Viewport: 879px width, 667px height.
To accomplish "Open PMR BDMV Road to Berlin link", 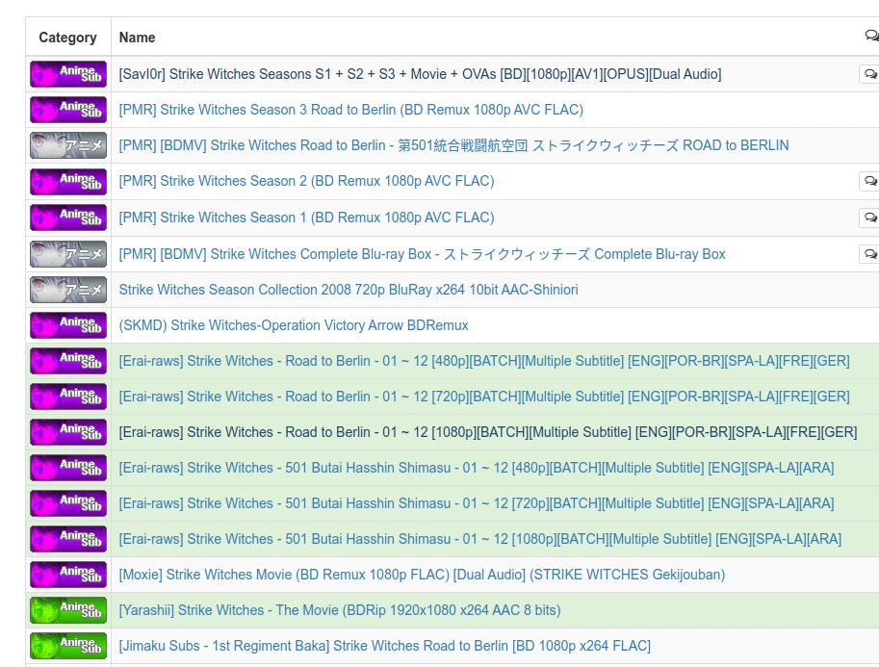I will coord(453,145).
